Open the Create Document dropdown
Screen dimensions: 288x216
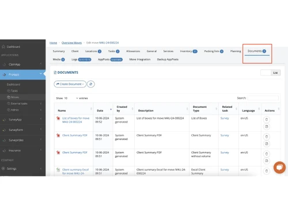coord(70,84)
